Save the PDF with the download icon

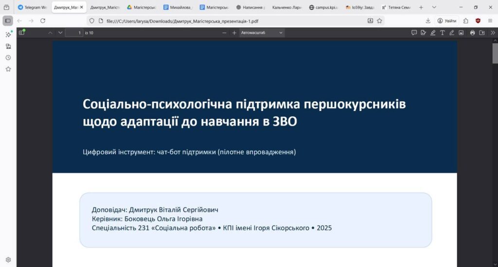click(x=482, y=33)
